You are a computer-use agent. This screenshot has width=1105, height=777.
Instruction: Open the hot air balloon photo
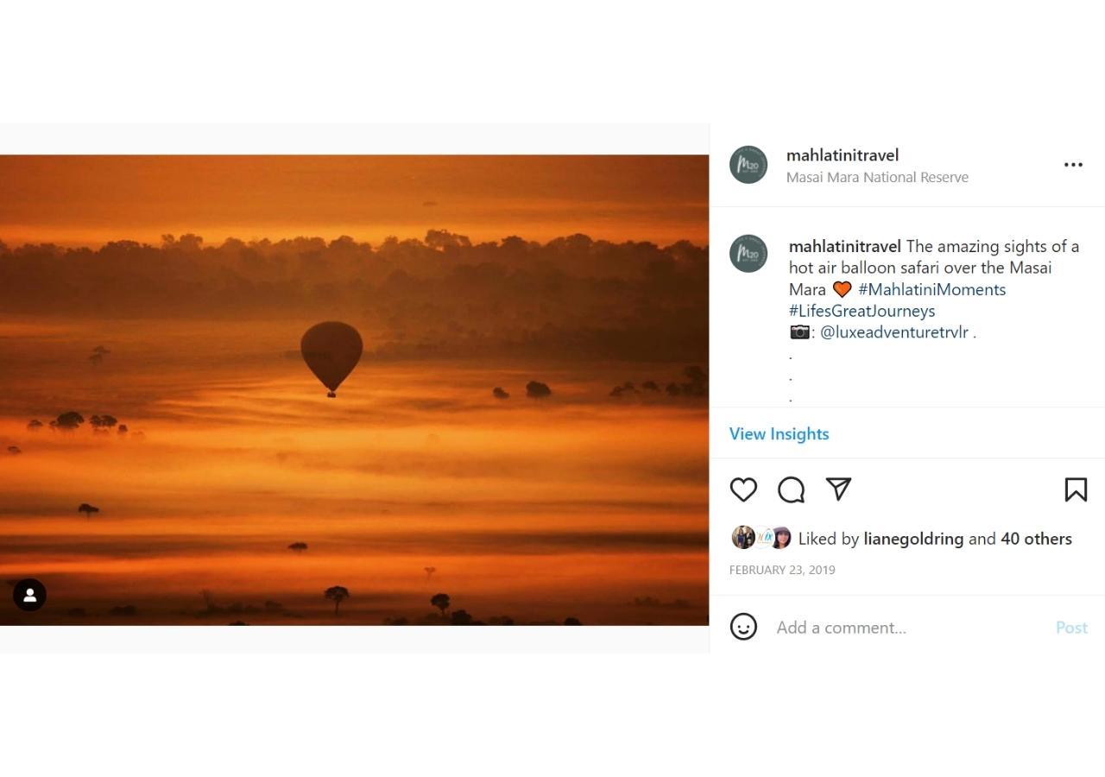(x=354, y=390)
